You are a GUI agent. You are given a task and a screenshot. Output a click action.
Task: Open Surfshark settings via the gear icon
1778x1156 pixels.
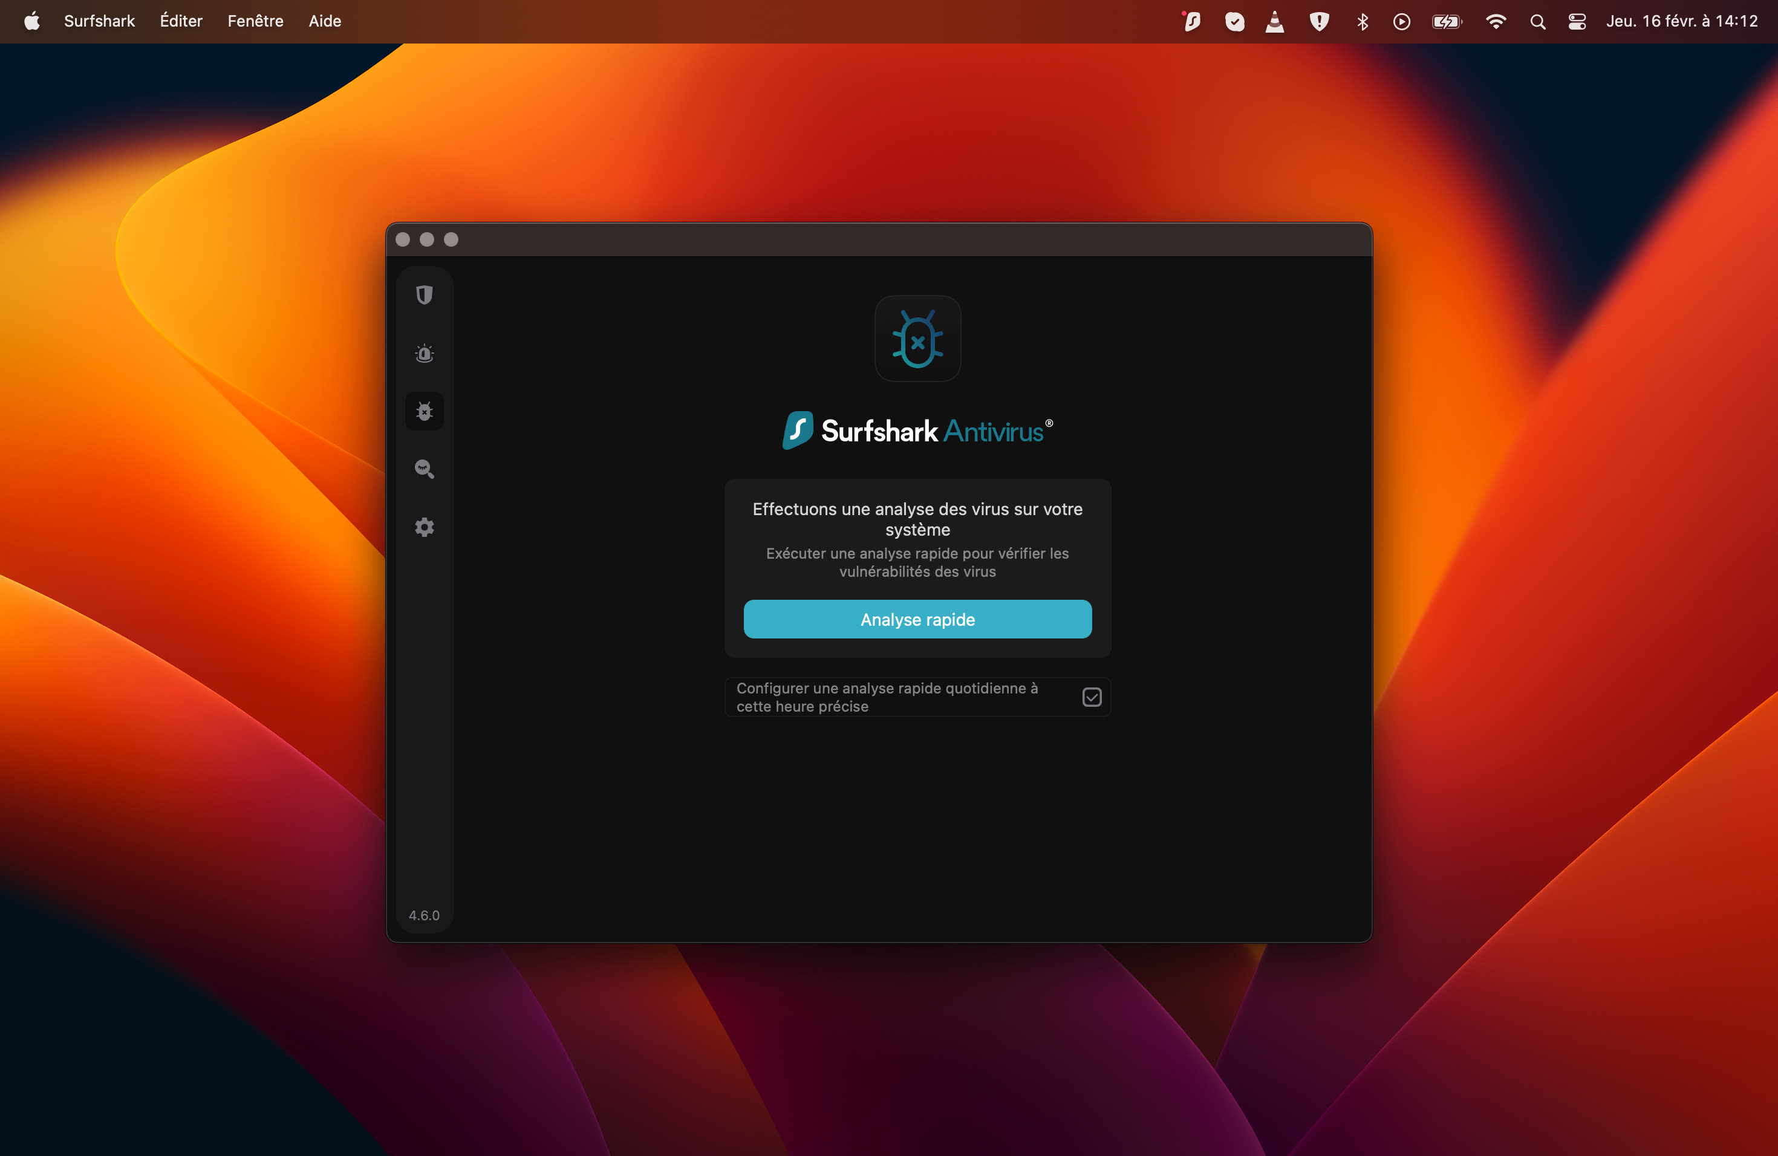tap(425, 527)
